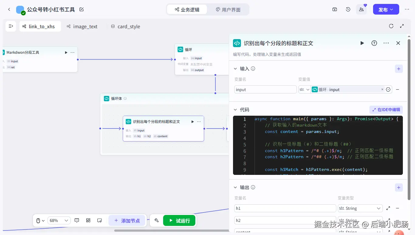Switch to 业务逻辑 tab

[187, 9]
